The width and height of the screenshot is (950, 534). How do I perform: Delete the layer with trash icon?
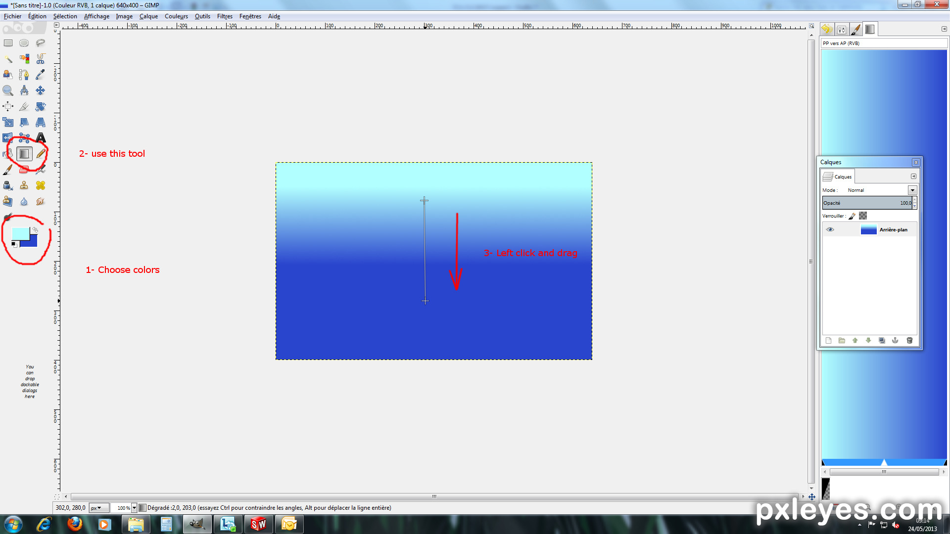[909, 340]
